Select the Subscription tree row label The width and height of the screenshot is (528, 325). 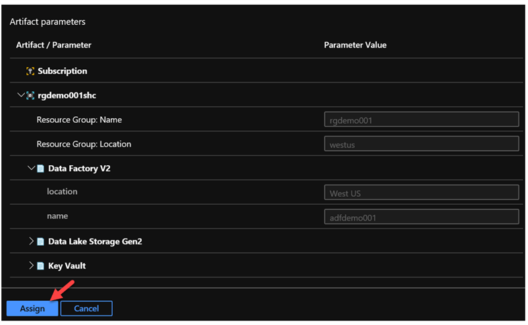[62, 71]
